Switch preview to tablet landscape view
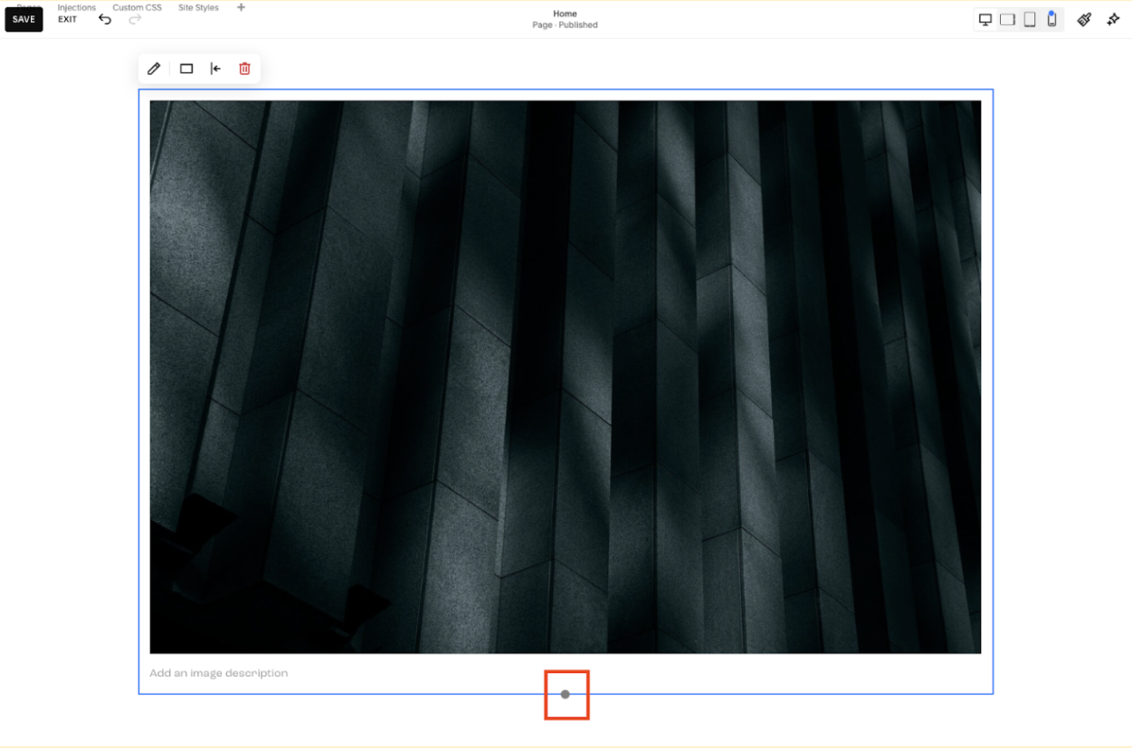This screenshot has height=748, width=1132. pyautogui.click(x=1007, y=18)
